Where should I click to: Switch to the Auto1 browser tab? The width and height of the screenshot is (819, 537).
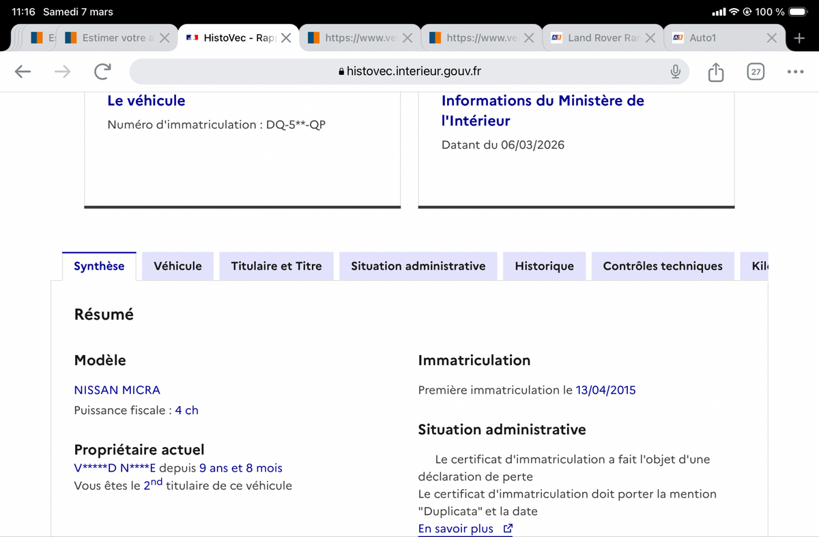tap(710, 38)
